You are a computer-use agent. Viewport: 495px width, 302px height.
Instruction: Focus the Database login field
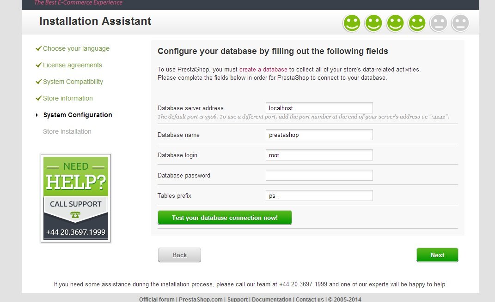[x=319, y=155]
